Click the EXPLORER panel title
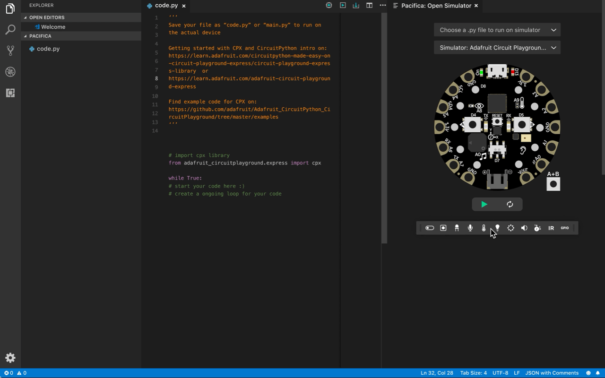 click(41, 5)
